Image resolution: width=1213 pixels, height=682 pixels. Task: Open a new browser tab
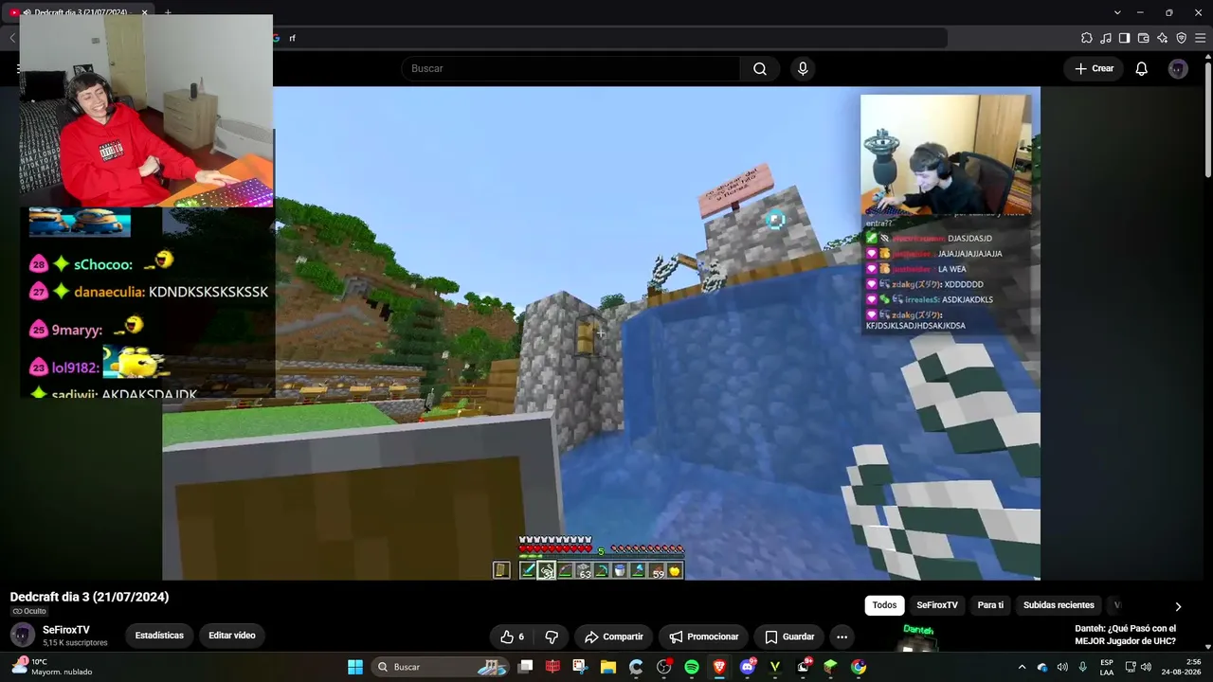coord(168,12)
